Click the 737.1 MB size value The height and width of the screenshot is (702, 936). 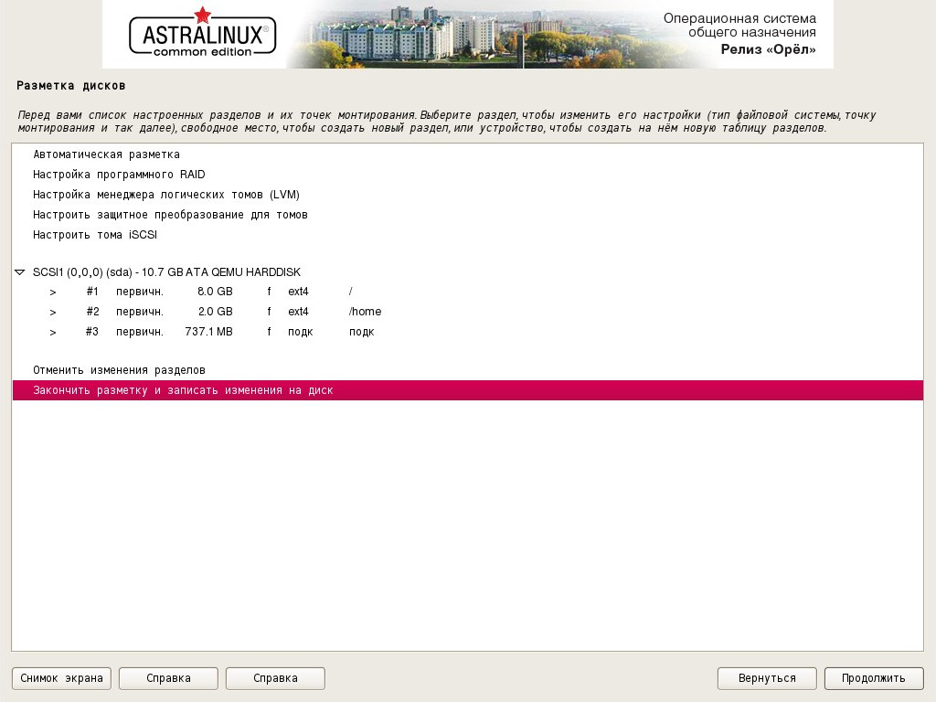[x=209, y=332]
